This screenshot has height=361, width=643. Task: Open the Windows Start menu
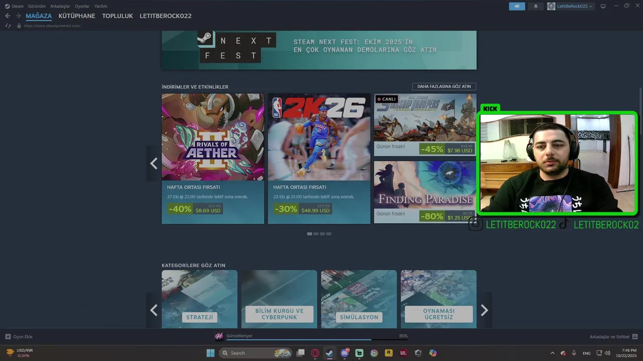210,353
